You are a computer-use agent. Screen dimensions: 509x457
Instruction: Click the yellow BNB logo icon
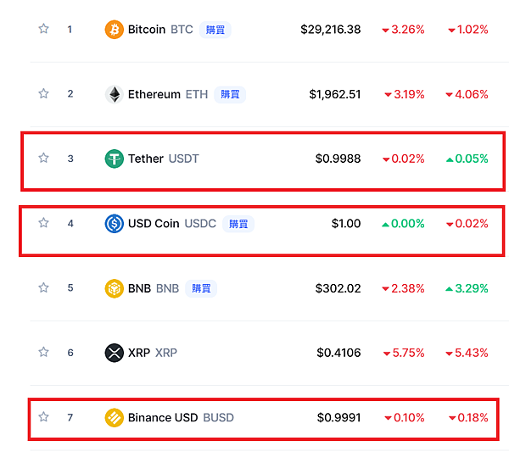pyautogui.click(x=114, y=288)
